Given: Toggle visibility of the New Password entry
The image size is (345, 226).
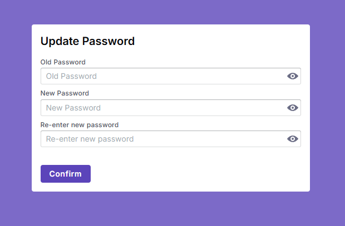Looking at the screenshot, I should tap(293, 108).
